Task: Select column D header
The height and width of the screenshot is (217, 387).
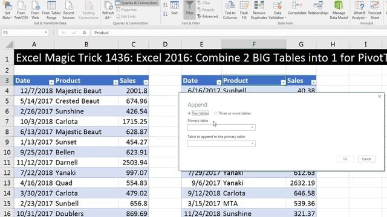Action: point(165,44)
